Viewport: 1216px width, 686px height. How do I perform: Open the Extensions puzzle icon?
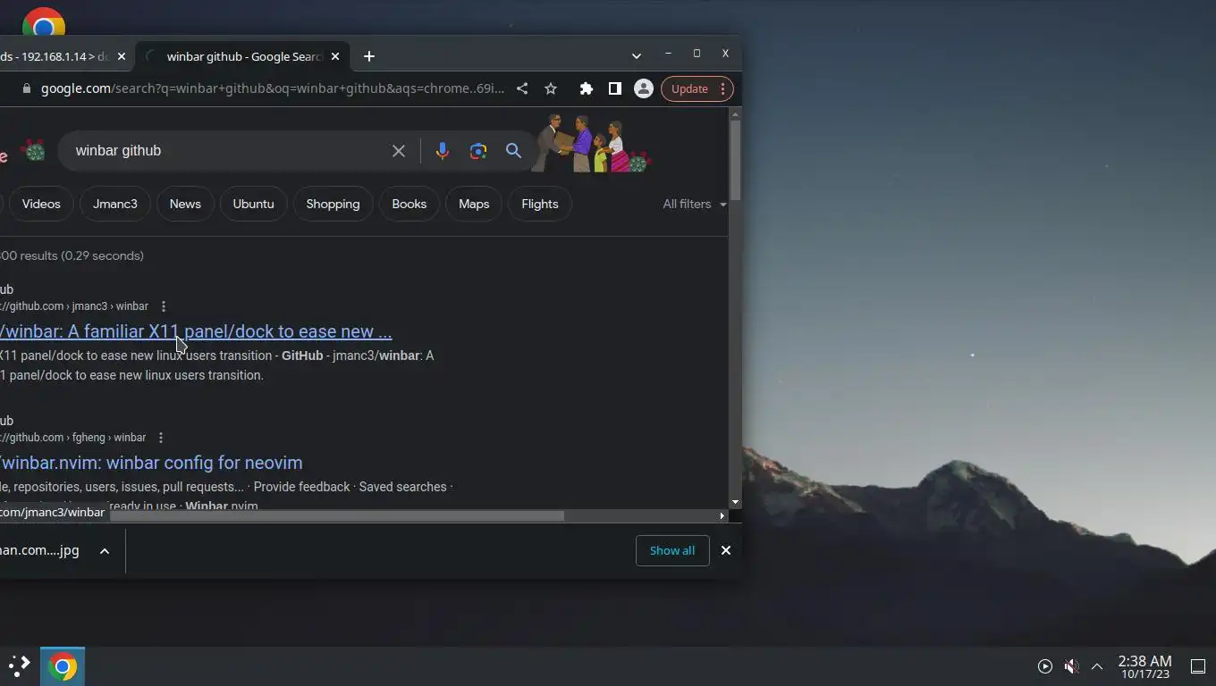point(587,88)
